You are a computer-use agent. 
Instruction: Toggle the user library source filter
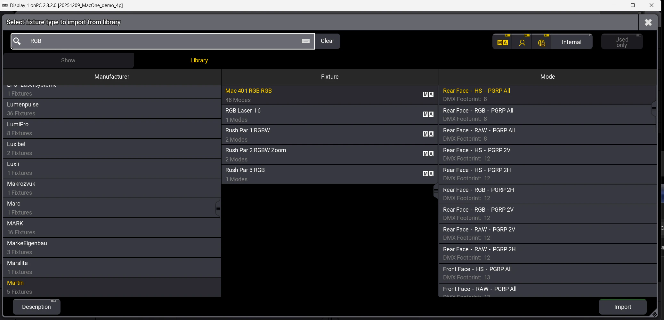[x=522, y=42]
